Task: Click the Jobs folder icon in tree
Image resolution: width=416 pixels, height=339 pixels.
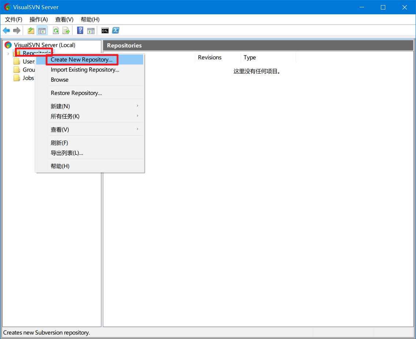Action: point(17,78)
